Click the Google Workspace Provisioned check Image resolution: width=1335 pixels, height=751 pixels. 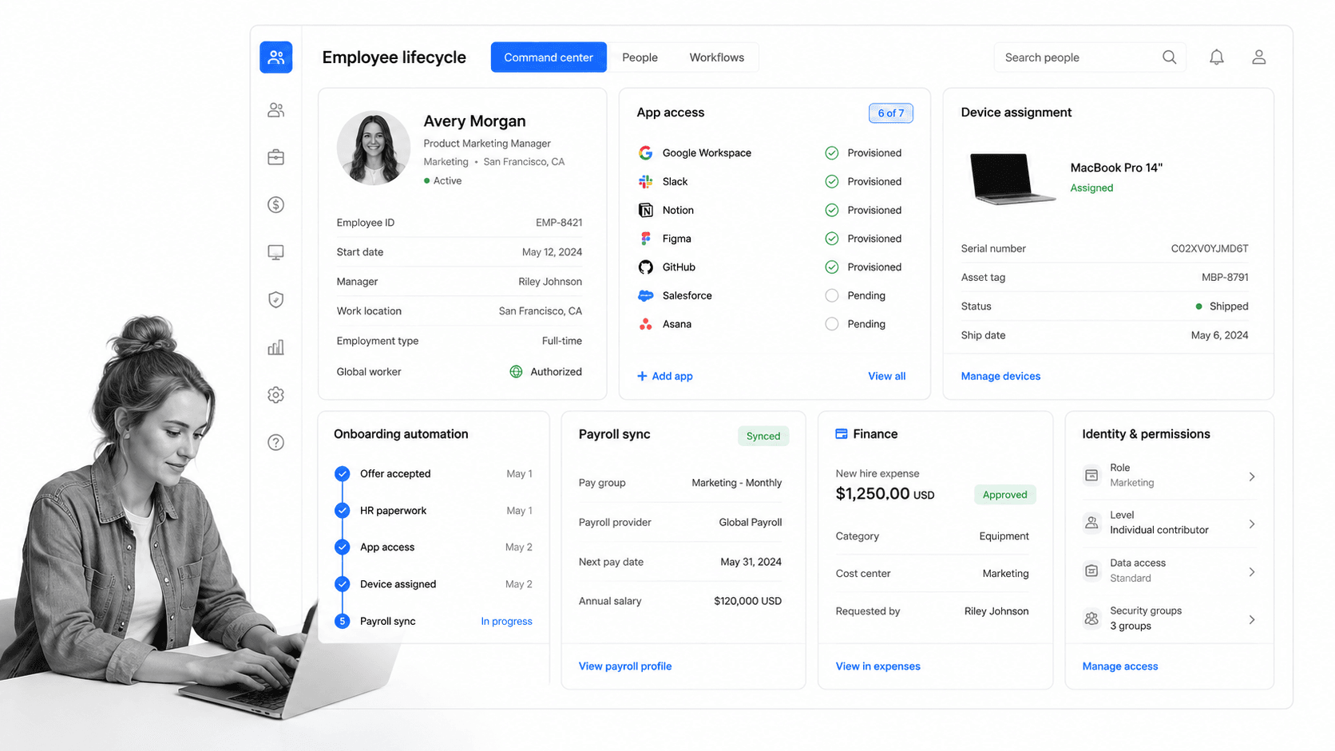(831, 153)
